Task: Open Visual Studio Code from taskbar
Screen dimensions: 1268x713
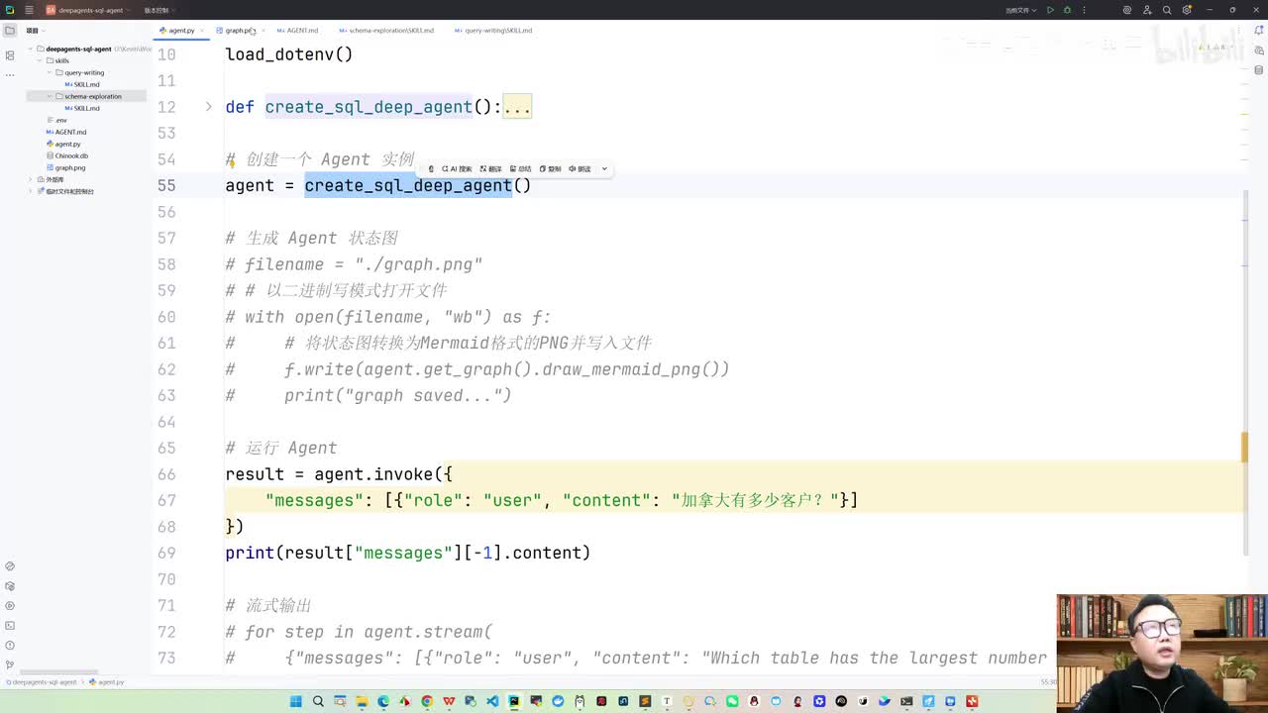Action: point(492,701)
